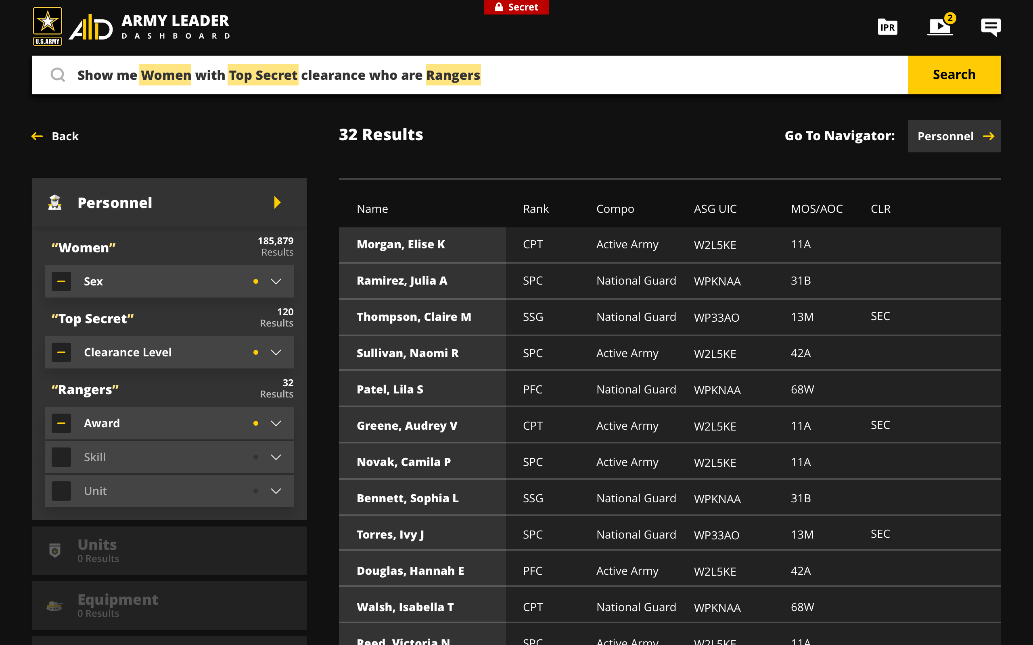Enable the Skill filter checkbox
This screenshot has height=645, width=1033.
61,457
